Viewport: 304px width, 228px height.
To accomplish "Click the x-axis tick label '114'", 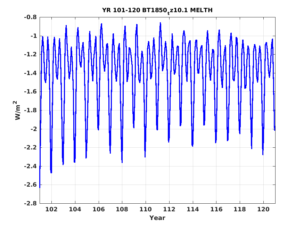I will [x=193, y=209].
